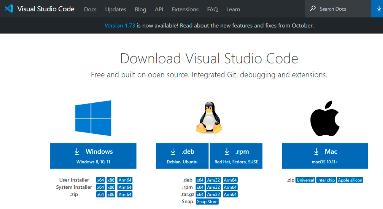Download the .rpm package for Red Hat

pyautogui.click(x=236, y=156)
